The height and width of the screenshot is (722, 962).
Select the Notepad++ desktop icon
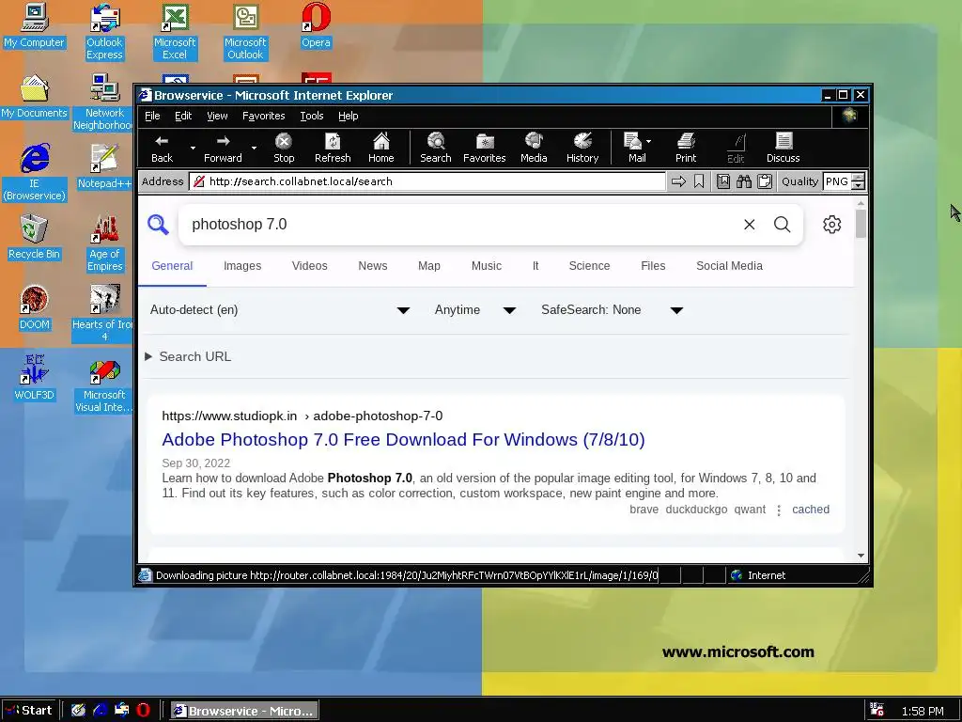coord(104,166)
